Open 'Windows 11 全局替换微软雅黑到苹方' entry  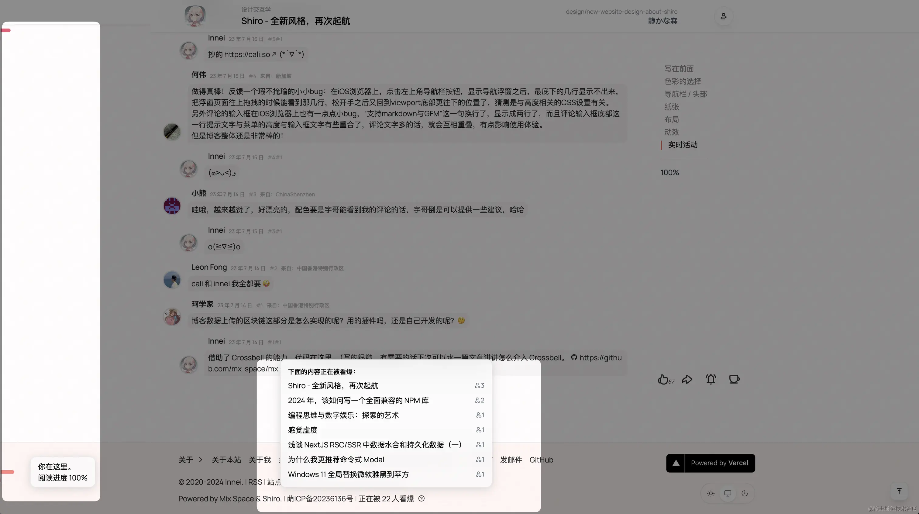click(386, 474)
